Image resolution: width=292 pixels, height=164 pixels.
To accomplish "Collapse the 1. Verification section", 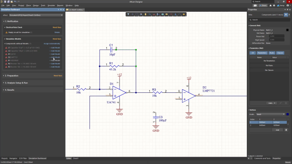I will [x=4, y=21].
